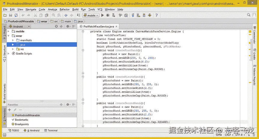Click the Undo arrow icon
The width and height of the screenshot is (259, 139).
point(23,15)
